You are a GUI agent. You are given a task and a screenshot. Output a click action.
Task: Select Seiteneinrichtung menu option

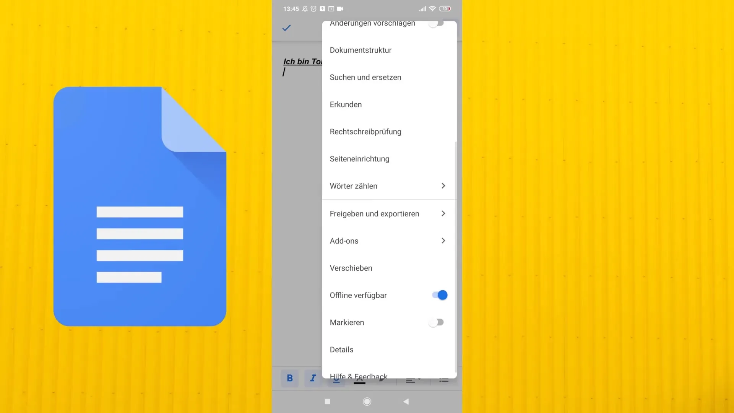359,158
